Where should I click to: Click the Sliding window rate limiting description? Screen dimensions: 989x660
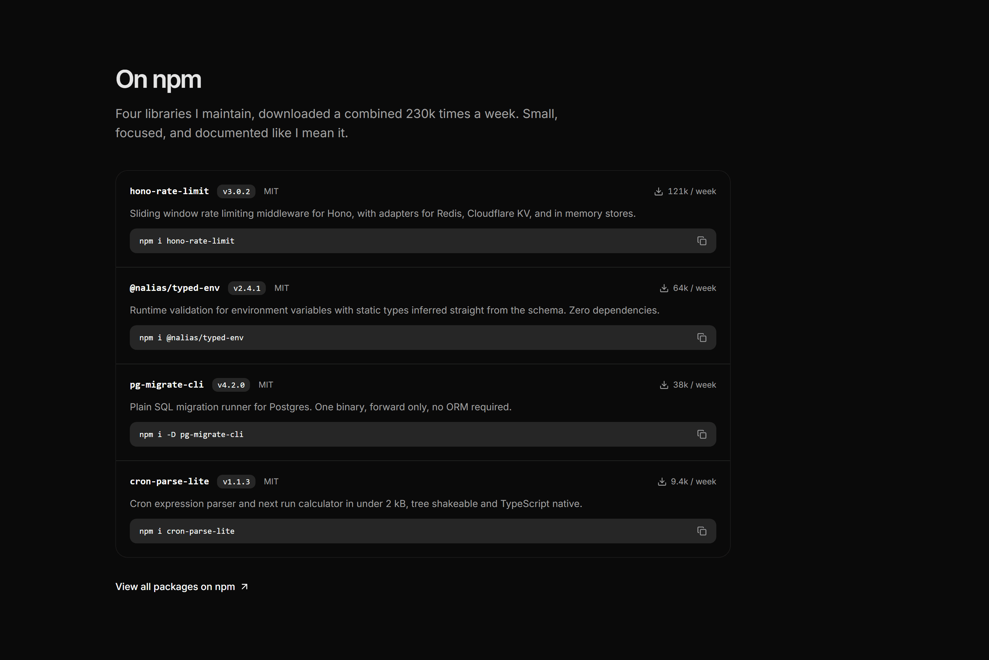[x=383, y=214]
